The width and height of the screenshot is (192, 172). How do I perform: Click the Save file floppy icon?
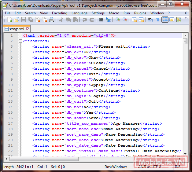point(23,20)
